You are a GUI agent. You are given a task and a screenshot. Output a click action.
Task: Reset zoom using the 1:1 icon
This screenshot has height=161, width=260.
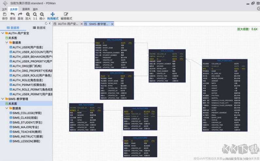35,14
